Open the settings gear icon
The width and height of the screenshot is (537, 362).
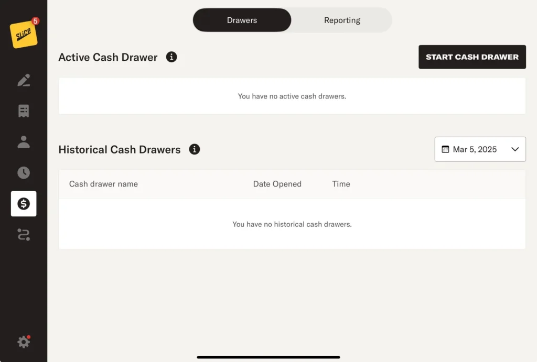pos(24,342)
